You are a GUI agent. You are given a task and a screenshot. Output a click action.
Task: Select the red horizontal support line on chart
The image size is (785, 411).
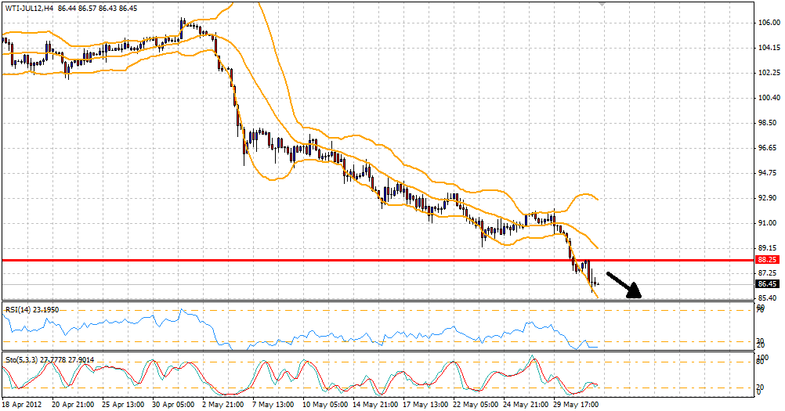pyautogui.click(x=378, y=260)
